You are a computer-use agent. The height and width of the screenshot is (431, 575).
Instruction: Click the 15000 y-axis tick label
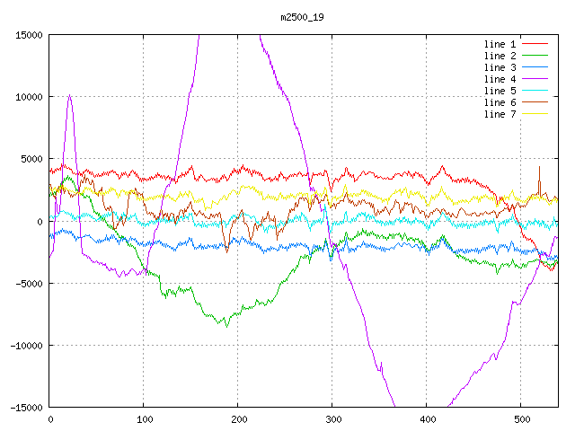(x=29, y=35)
